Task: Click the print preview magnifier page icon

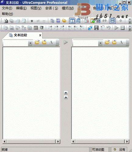Action: pyautogui.click(x=24, y=21)
